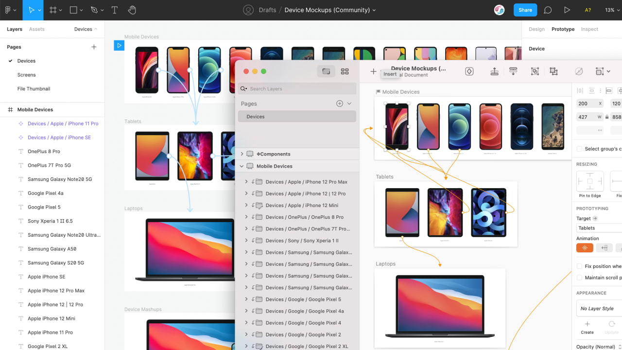Expand the Components page group in Sketch
The height and width of the screenshot is (350, 622).
click(242, 154)
